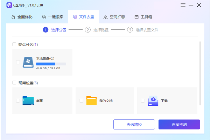Viewport: 210px width, 140px height.
Task: Click the 桌面 desktop folder icon
Action: (28, 100)
